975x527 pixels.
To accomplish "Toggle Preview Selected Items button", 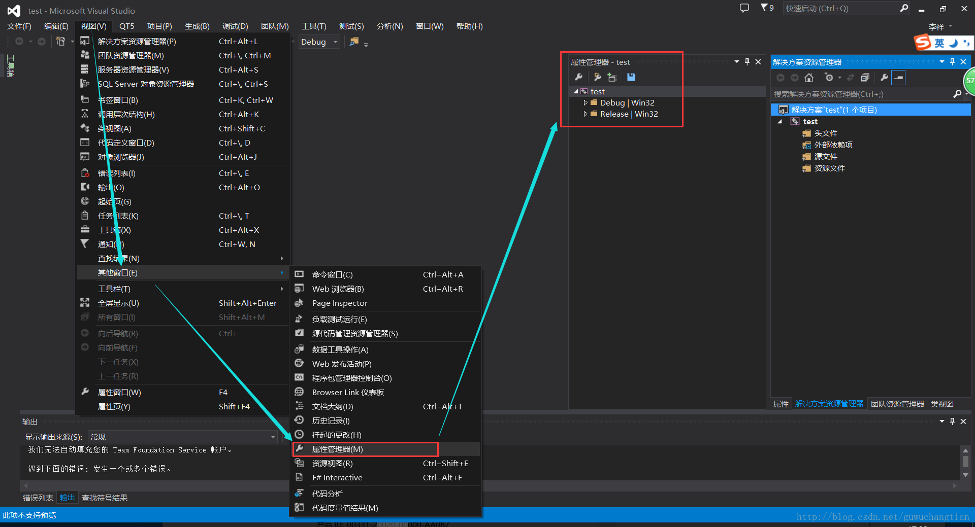I will pos(898,78).
